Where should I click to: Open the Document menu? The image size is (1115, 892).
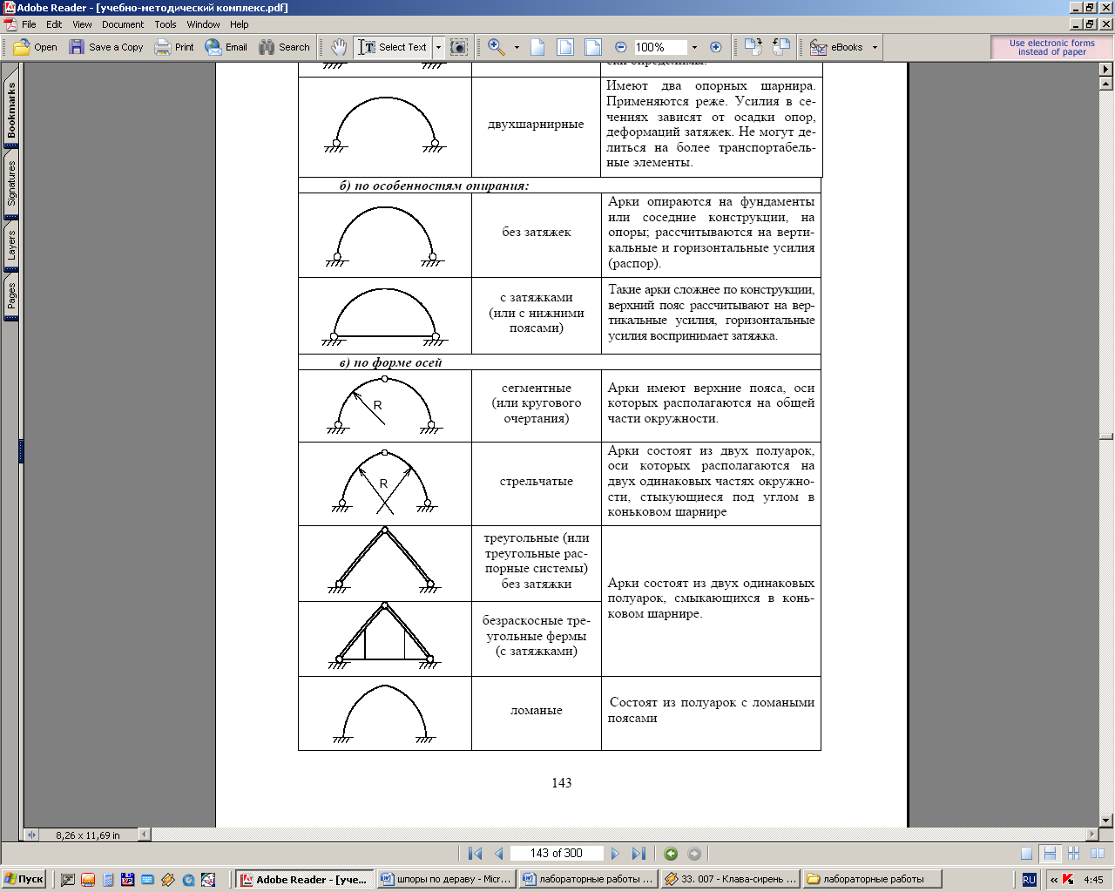pos(123,24)
